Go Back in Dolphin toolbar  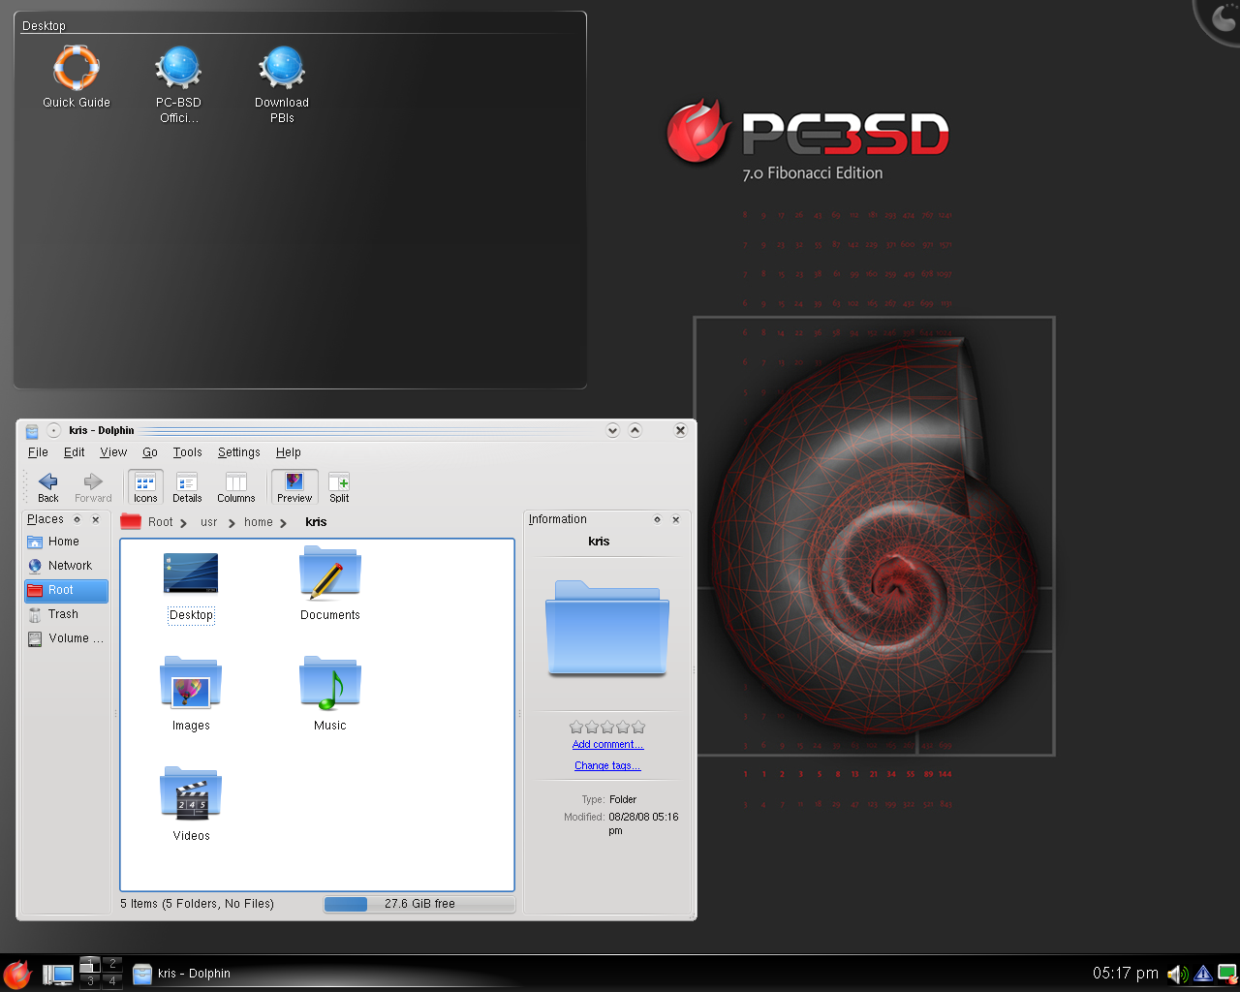tap(48, 487)
